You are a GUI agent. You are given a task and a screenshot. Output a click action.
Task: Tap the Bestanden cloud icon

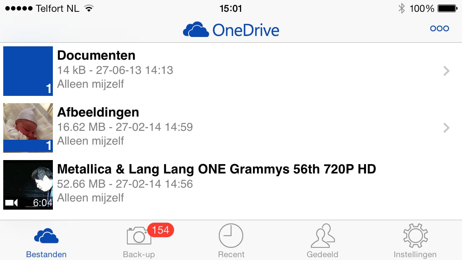[x=46, y=236]
